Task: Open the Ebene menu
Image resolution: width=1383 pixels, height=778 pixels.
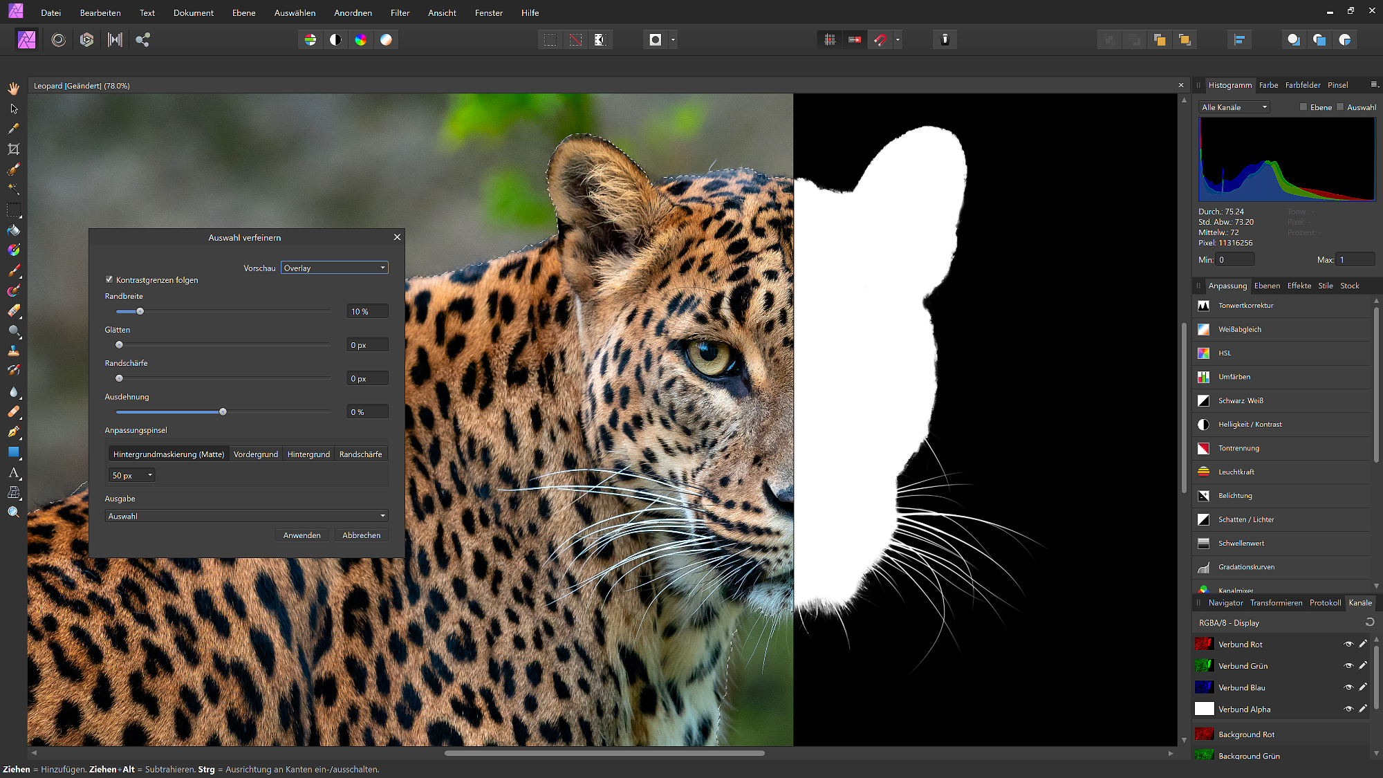Action: tap(243, 12)
